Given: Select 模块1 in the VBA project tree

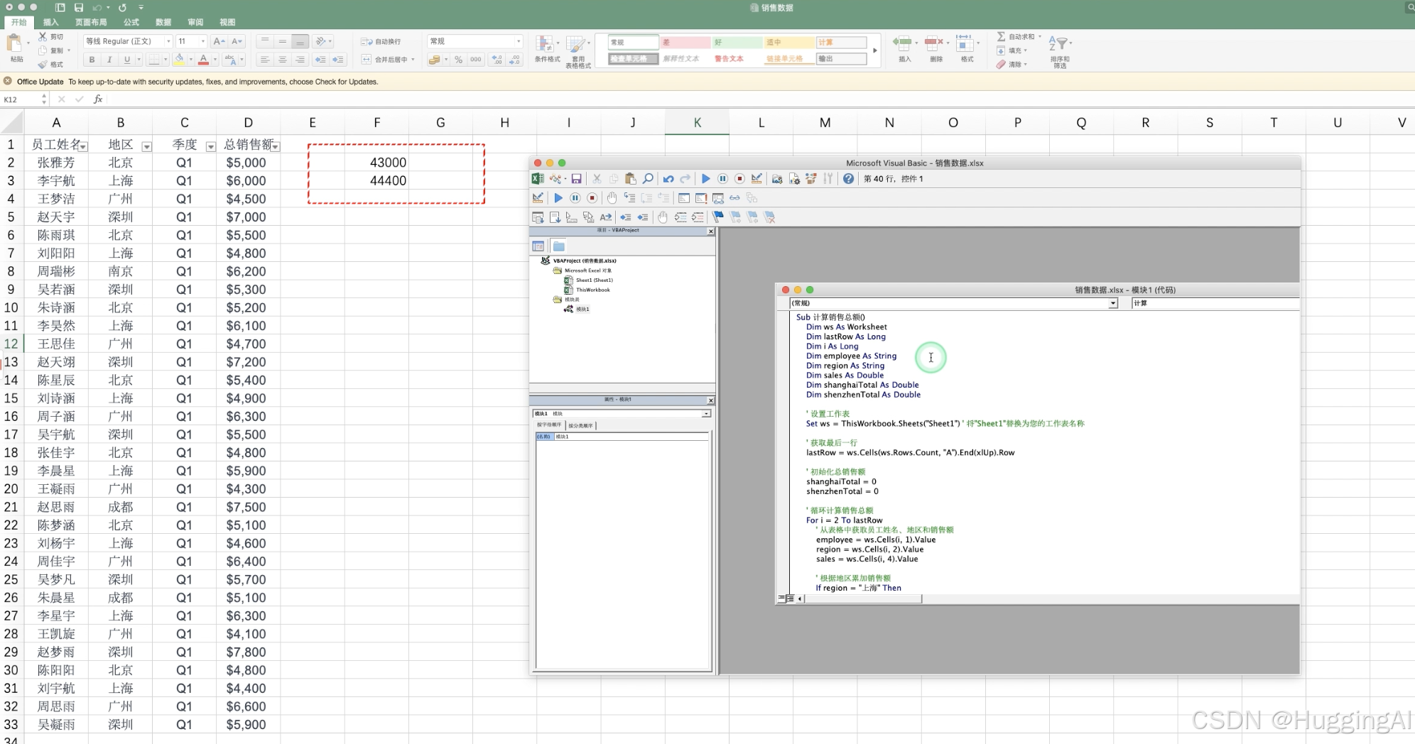Looking at the screenshot, I should pos(582,309).
